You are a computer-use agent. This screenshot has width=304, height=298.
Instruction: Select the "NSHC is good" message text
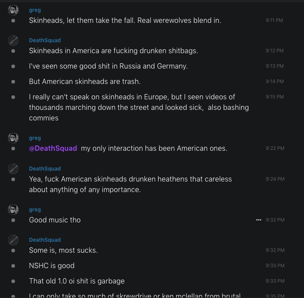coord(52,266)
